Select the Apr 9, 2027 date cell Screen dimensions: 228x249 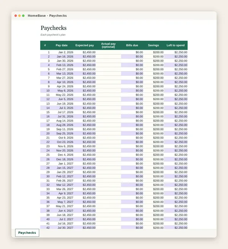62,193
